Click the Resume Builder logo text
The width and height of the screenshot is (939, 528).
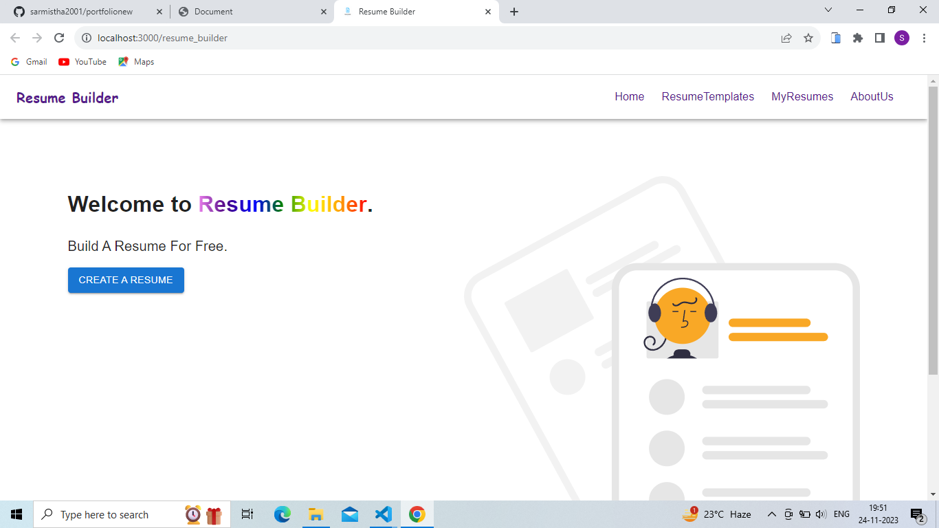coord(67,98)
